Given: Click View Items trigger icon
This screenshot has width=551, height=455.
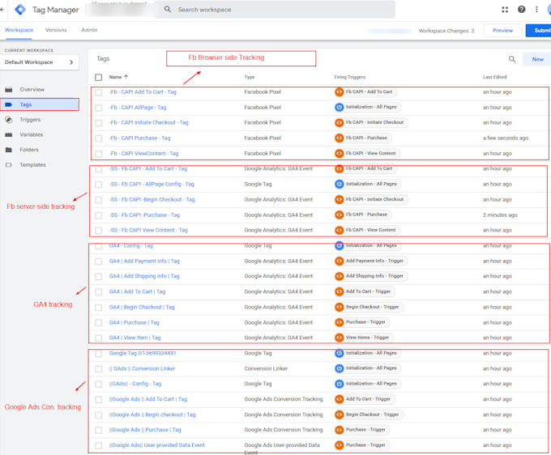Looking at the screenshot, I should tap(339, 338).
